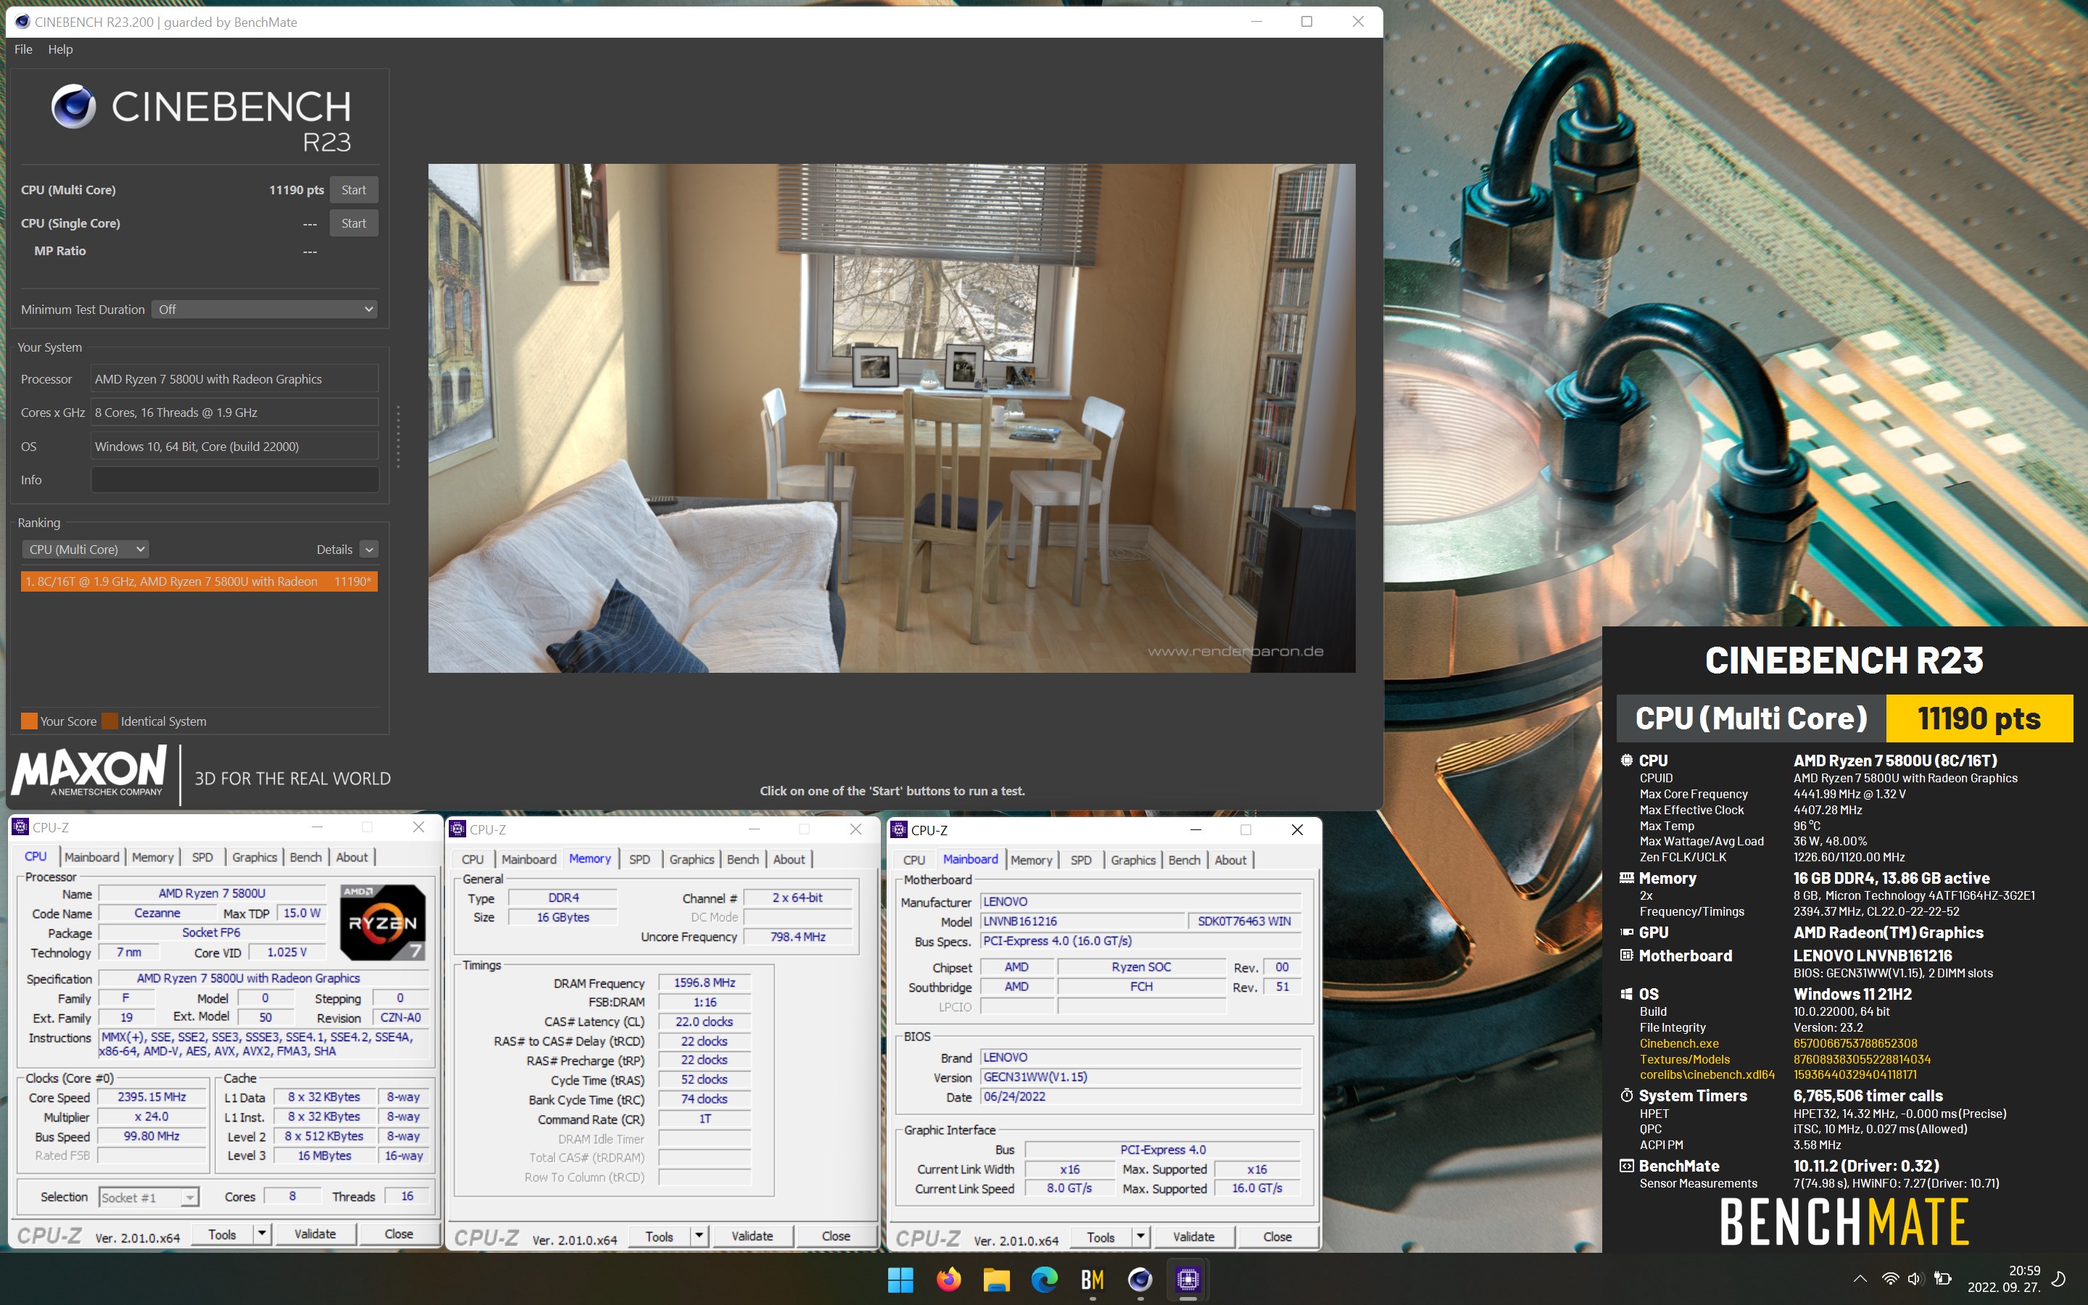2088x1305 pixels.
Task: Open Firefox from the taskbar
Action: coord(948,1279)
